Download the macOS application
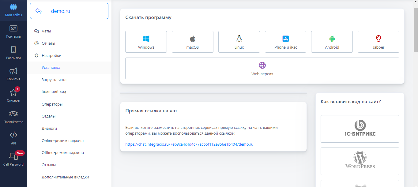418x187 pixels. click(x=193, y=42)
